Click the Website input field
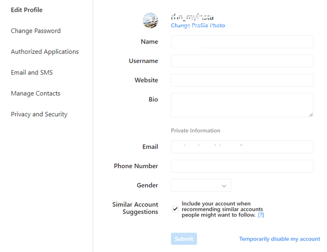The image size is (327, 252). point(242,80)
